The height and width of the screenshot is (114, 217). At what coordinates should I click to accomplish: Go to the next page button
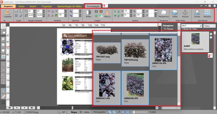(24, 108)
